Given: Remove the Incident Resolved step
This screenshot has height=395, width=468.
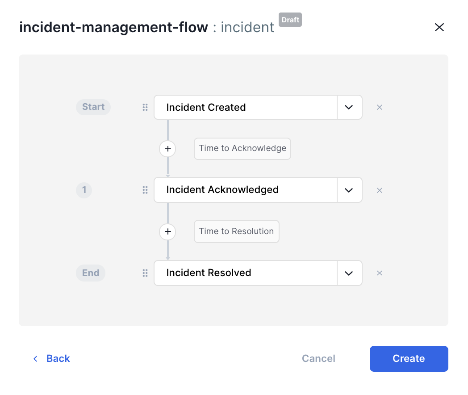Looking at the screenshot, I should pos(380,273).
